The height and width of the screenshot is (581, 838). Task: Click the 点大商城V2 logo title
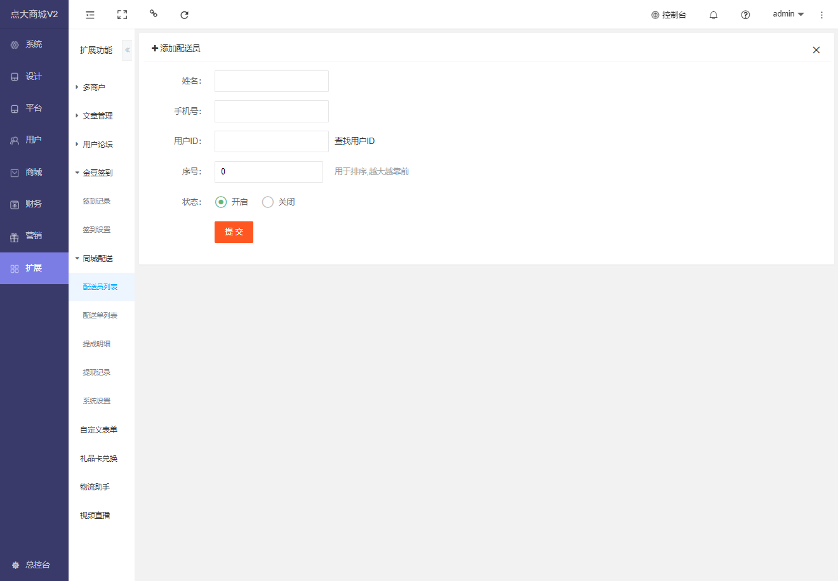point(34,14)
